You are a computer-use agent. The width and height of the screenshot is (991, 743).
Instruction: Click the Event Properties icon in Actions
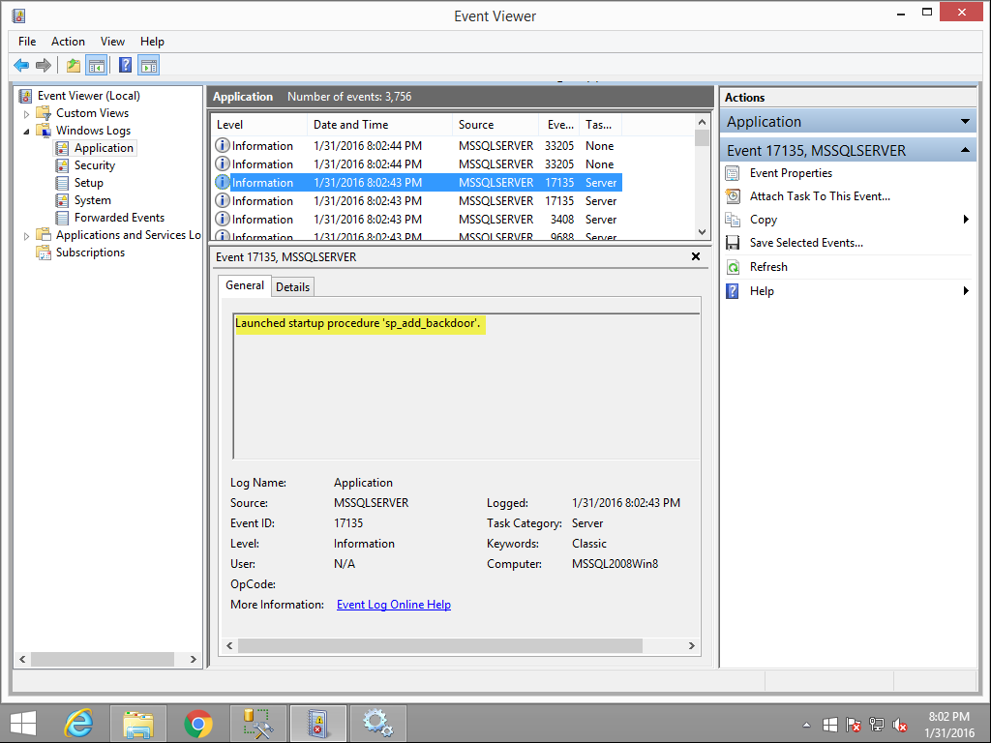point(733,173)
